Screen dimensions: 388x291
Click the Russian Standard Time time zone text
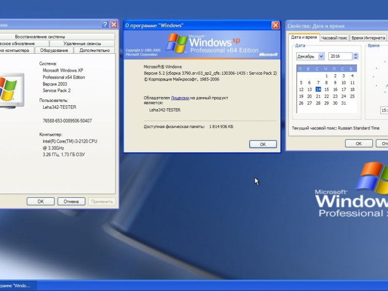(x=358, y=128)
